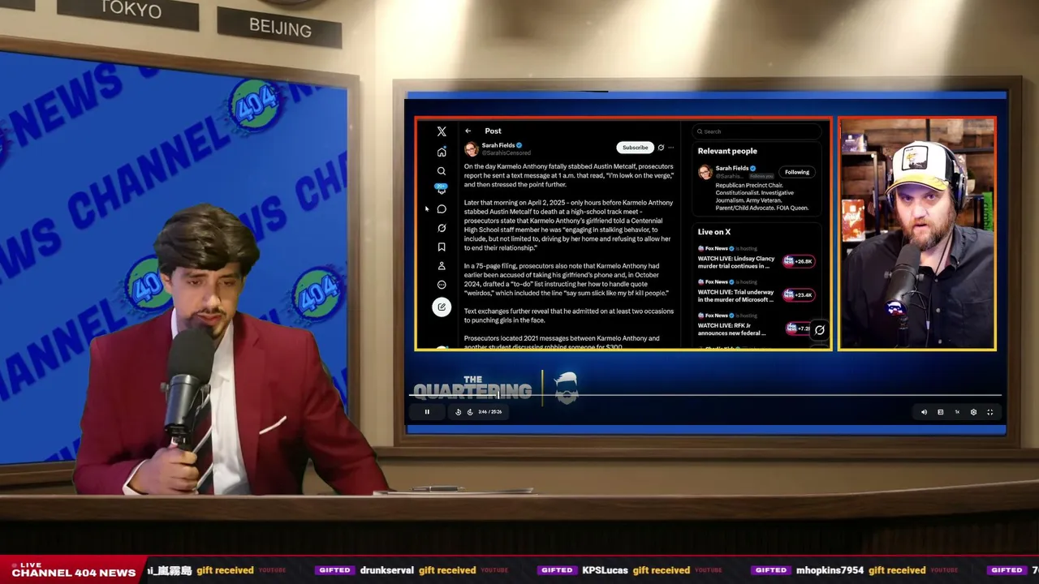Viewport: 1039px width, 584px height.
Task: Click the rewind skip-back button
Action: pyautogui.click(x=458, y=412)
